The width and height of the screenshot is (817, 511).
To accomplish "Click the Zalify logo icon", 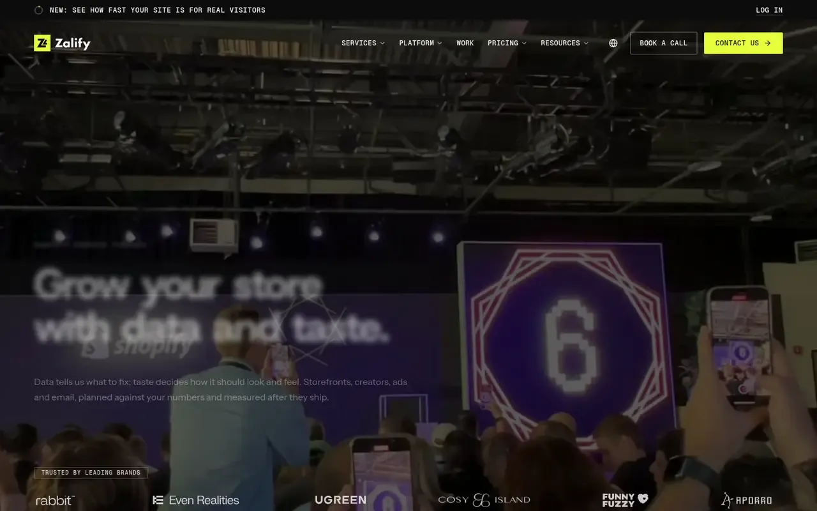I will click(x=42, y=43).
